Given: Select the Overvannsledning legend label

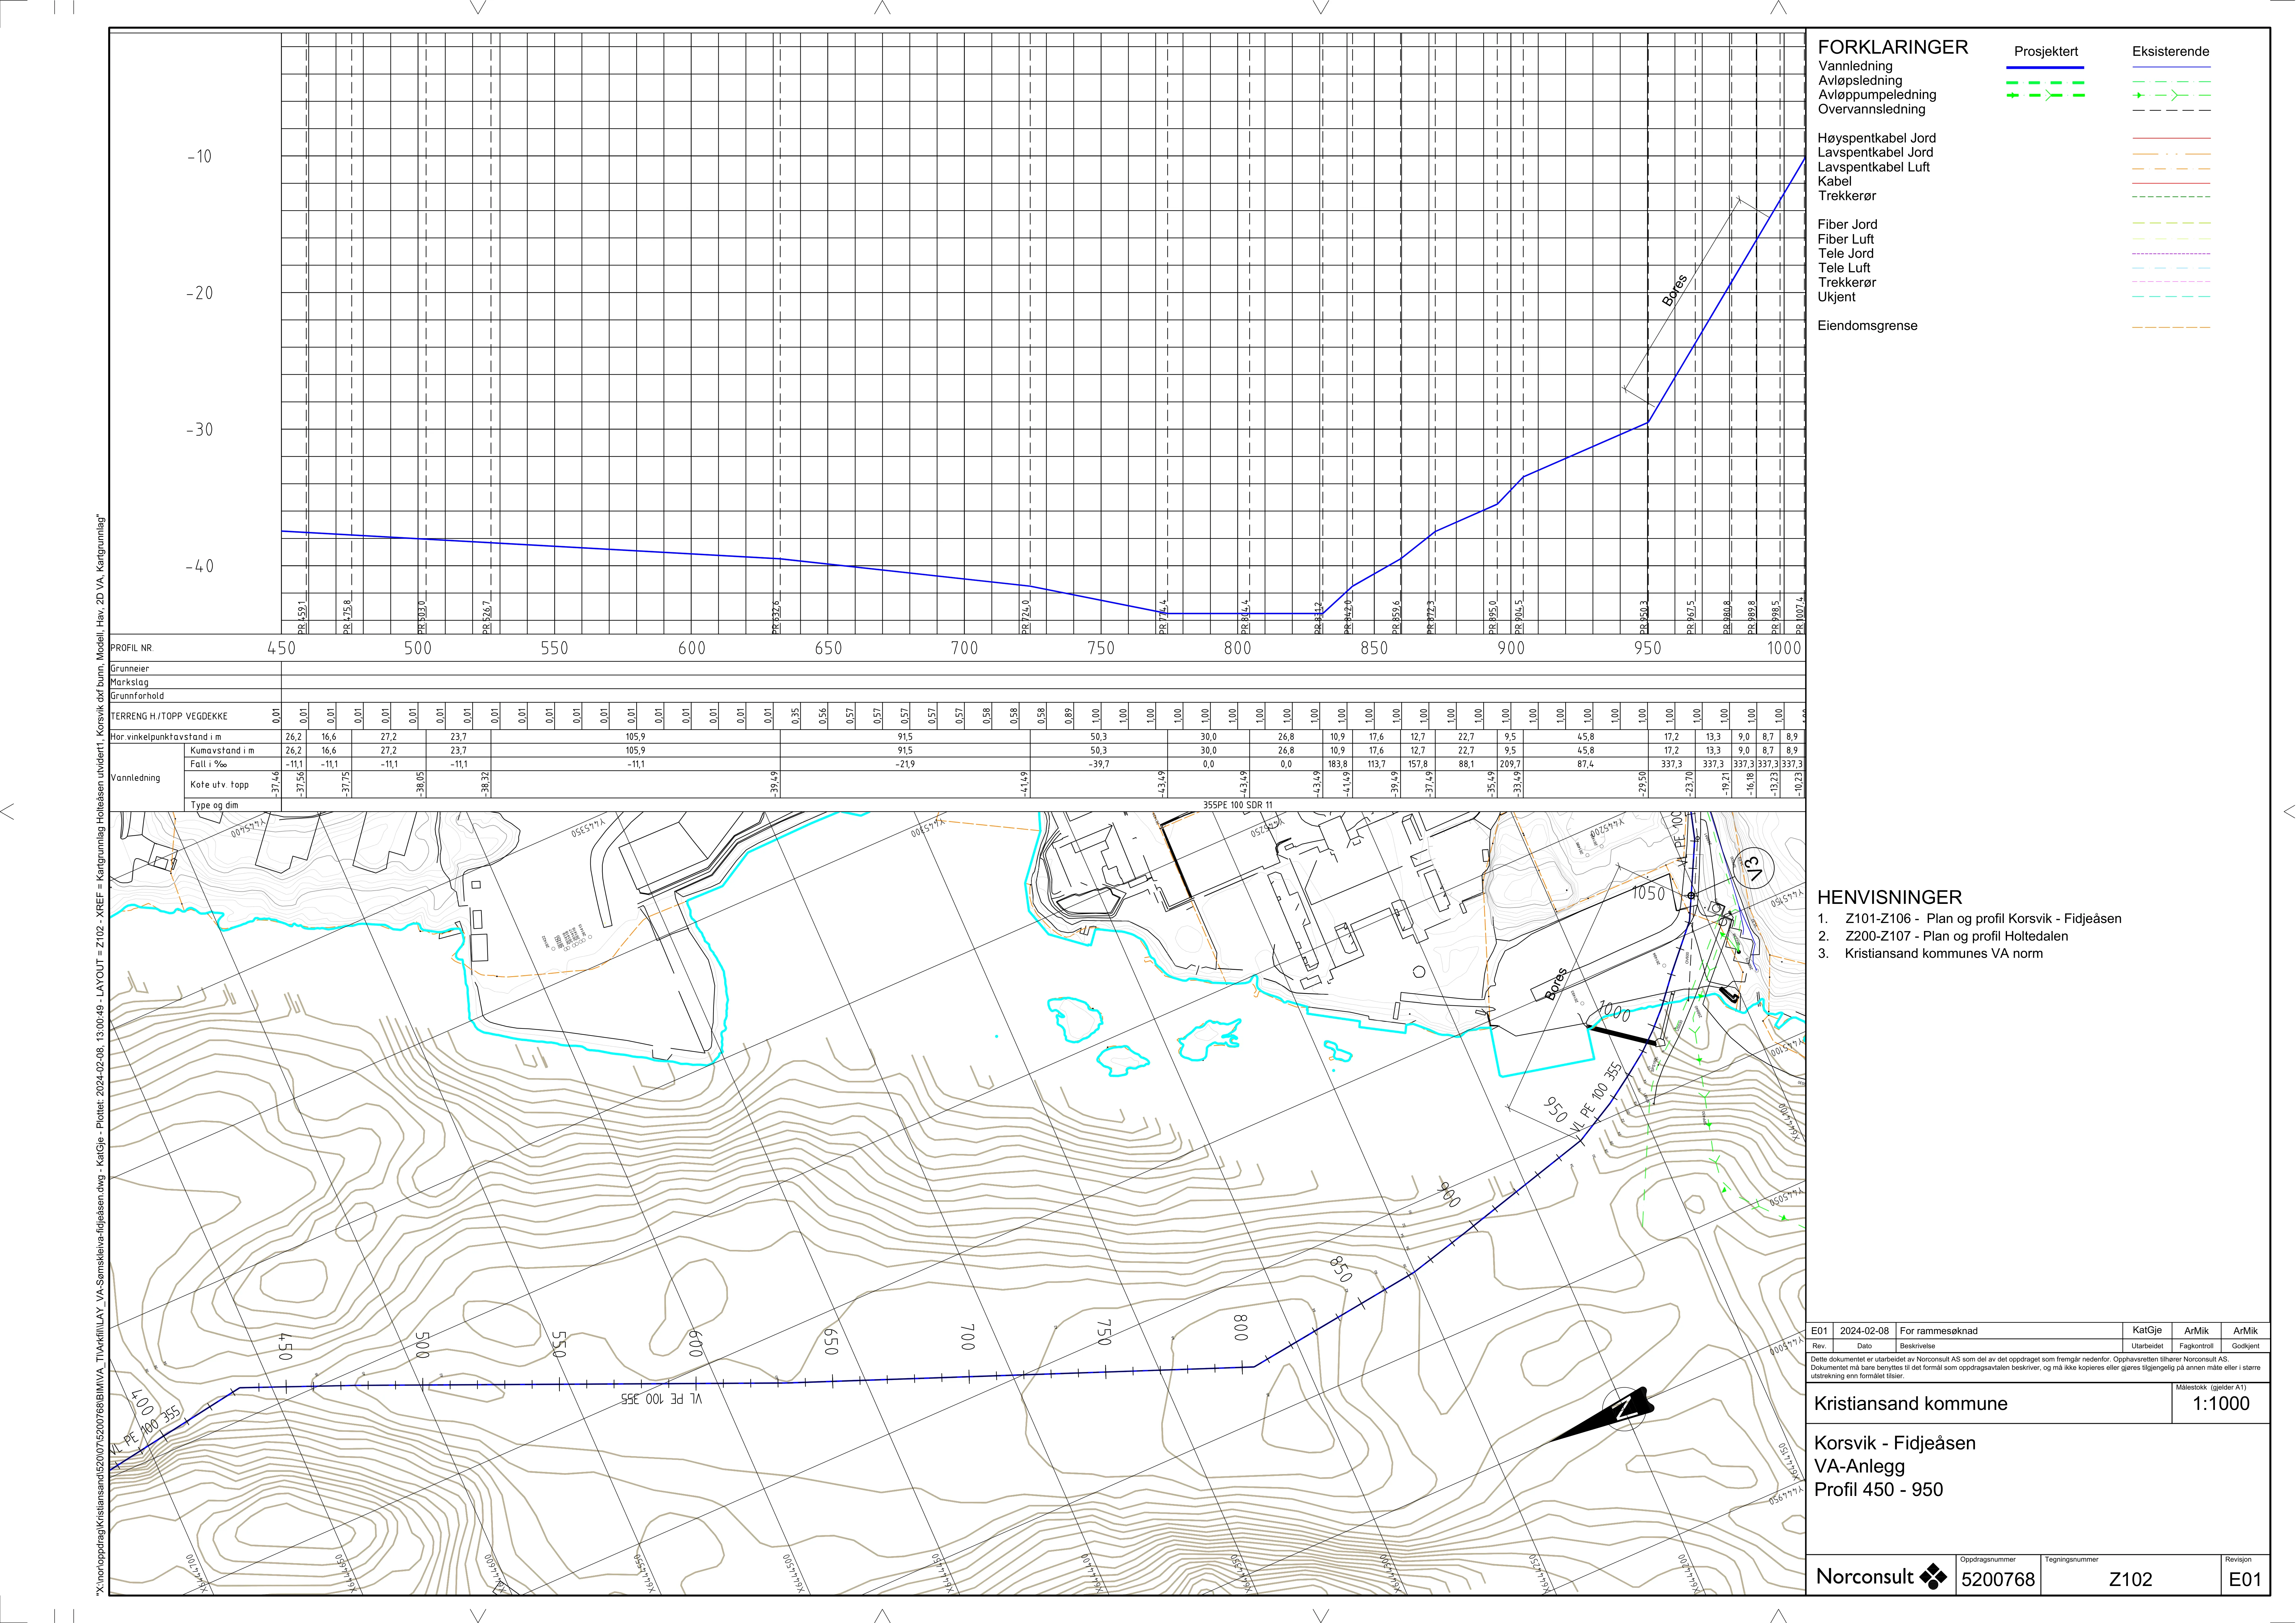Looking at the screenshot, I should 1871,110.
